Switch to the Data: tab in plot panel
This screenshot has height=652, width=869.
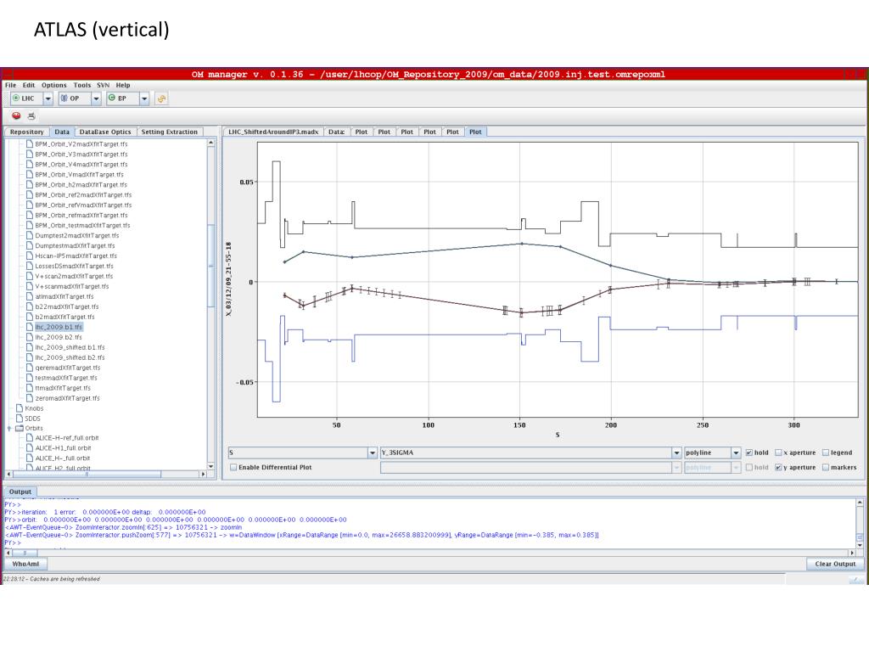click(336, 132)
